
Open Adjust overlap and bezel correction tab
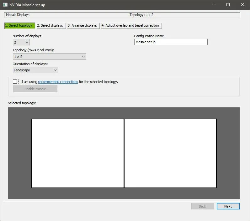[131, 25]
